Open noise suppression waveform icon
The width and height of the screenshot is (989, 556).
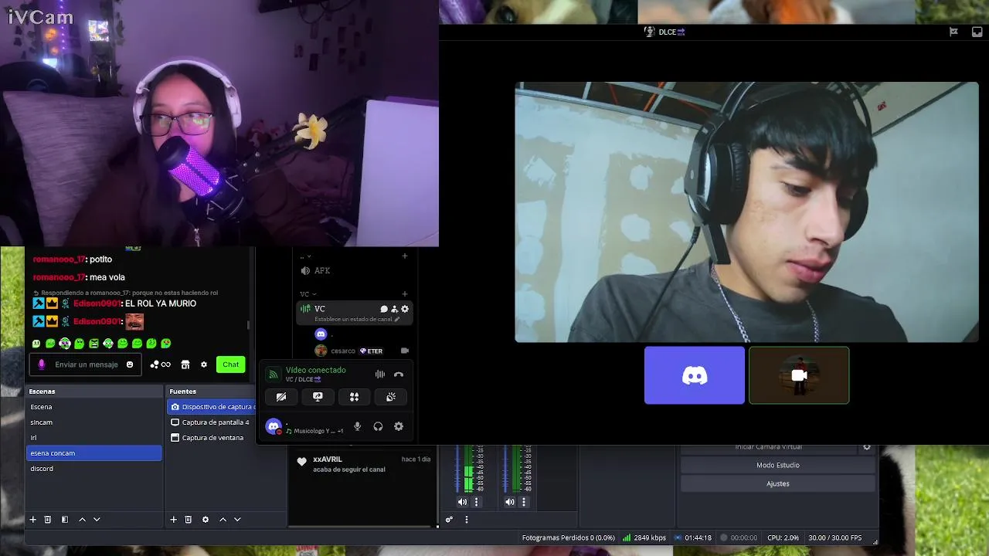pos(379,375)
